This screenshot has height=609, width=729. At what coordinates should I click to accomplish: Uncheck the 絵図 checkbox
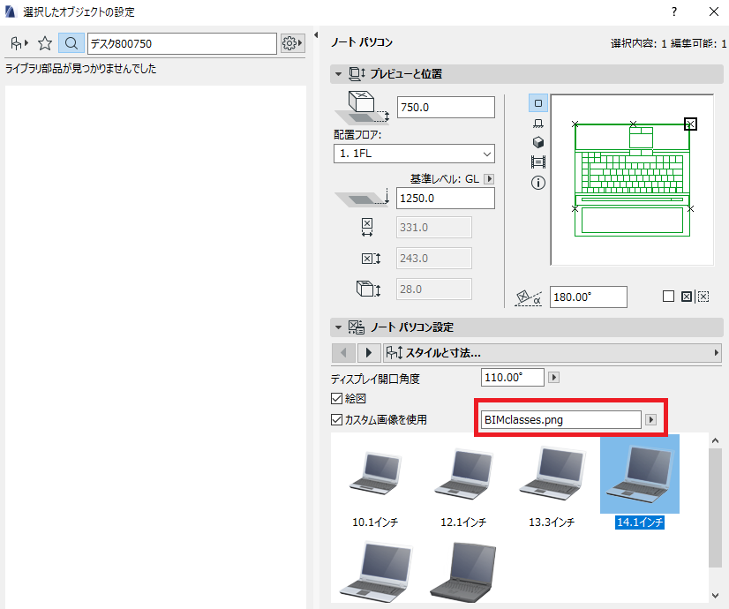coord(336,398)
